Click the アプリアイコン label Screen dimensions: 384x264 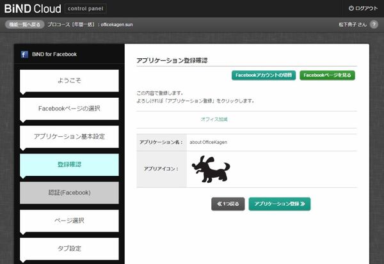161,169
